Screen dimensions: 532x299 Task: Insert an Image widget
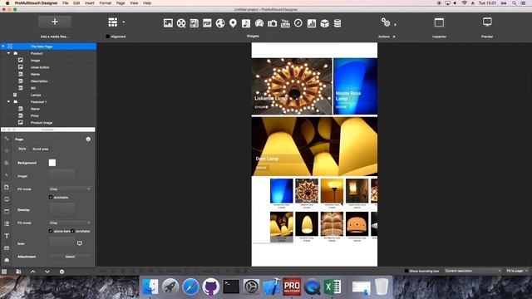click(x=168, y=23)
